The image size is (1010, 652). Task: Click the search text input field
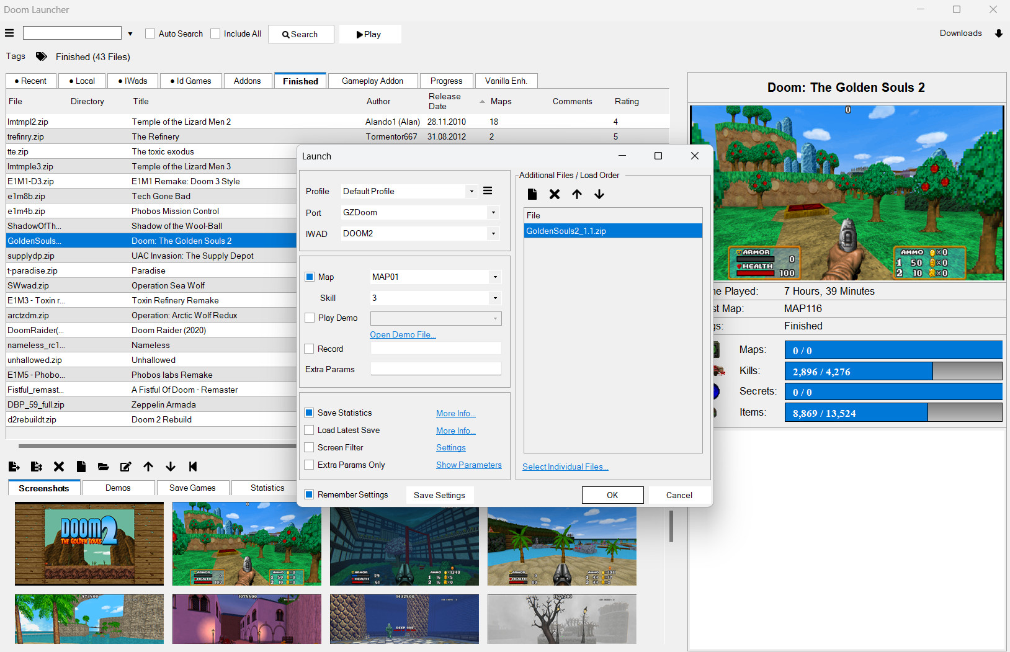(x=72, y=33)
